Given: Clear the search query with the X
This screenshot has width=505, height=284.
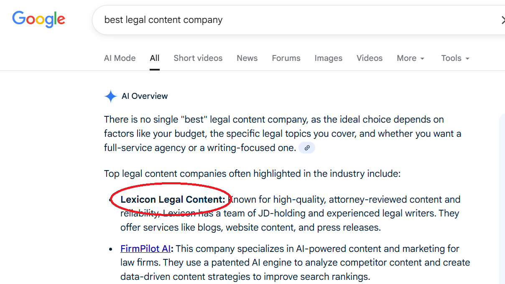Looking at the screenshot, I should coord(502,20).
